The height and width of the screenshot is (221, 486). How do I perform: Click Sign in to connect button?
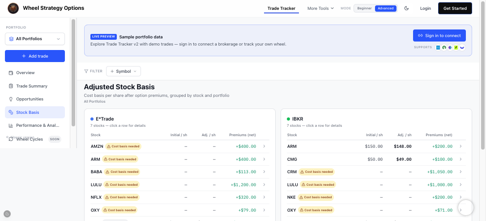[439, 36]
